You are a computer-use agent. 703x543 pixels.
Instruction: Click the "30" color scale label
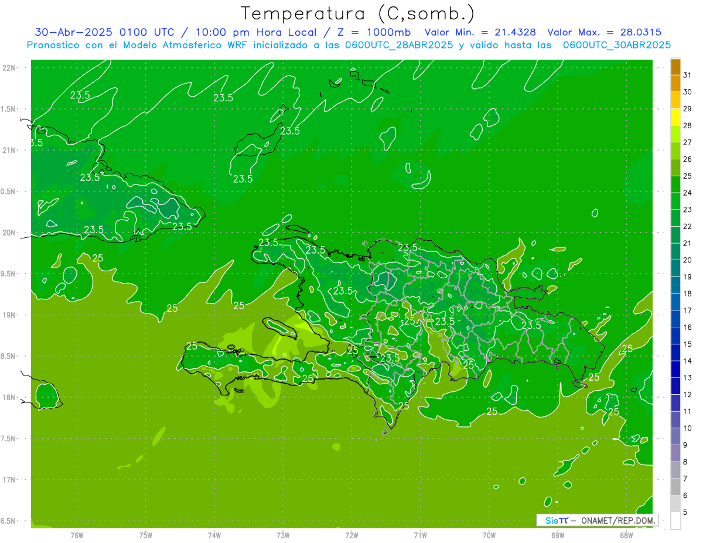[688, 92]
